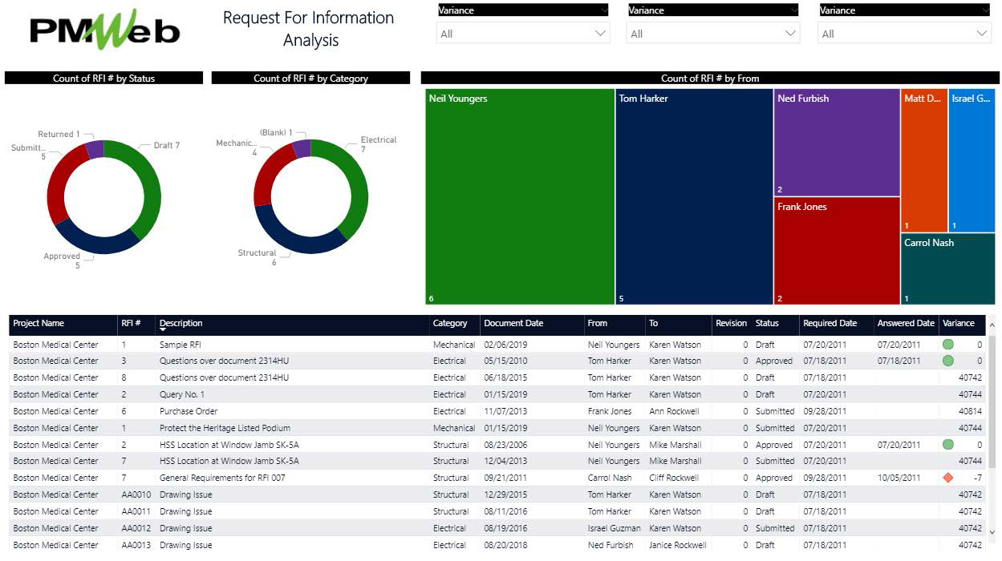Click the 'Query No. 1' description cell

182,394
